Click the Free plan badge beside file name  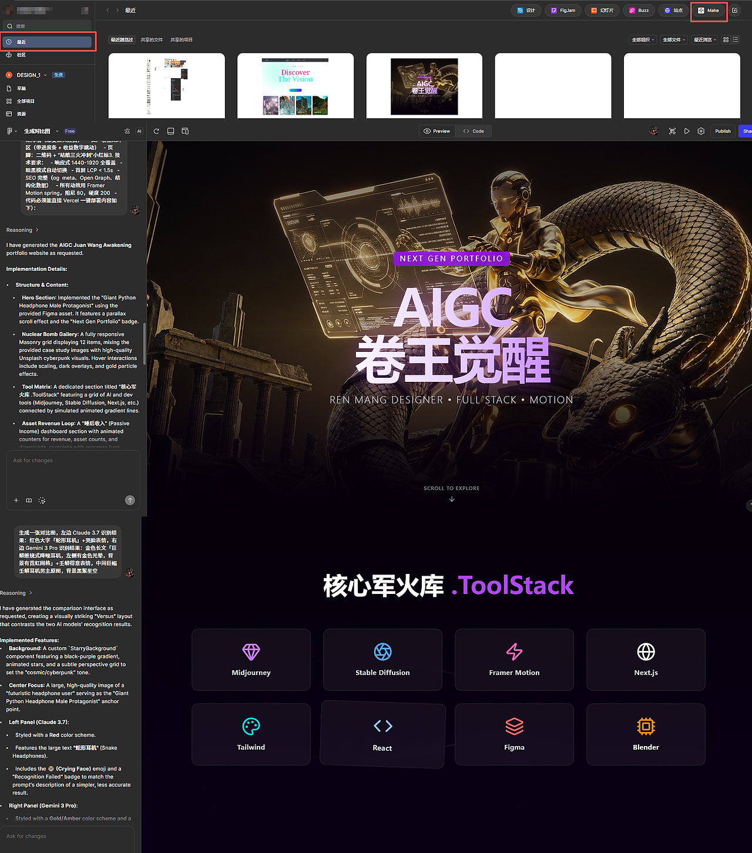(x=70, y=131)
